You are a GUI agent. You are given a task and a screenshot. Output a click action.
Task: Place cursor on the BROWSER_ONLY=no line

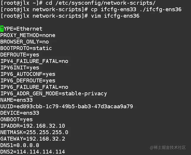[24, 42]
